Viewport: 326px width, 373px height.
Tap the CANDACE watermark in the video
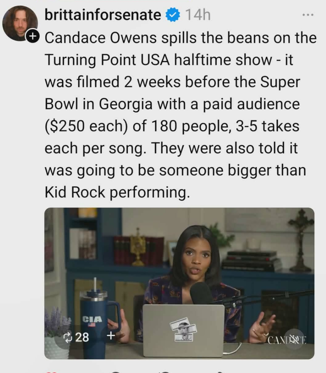pos(287,340)
